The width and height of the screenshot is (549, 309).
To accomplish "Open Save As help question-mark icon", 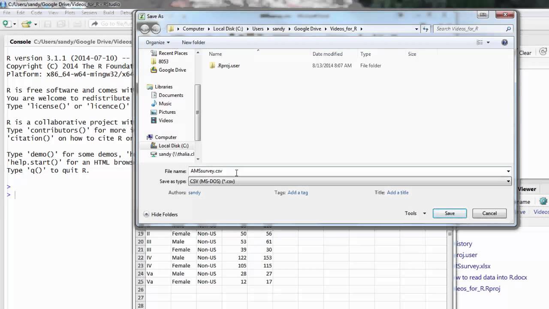I will click(504, 42).
